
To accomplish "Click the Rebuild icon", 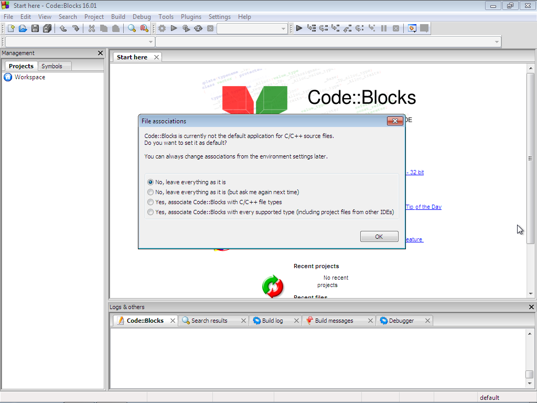I will coord(198,28).
